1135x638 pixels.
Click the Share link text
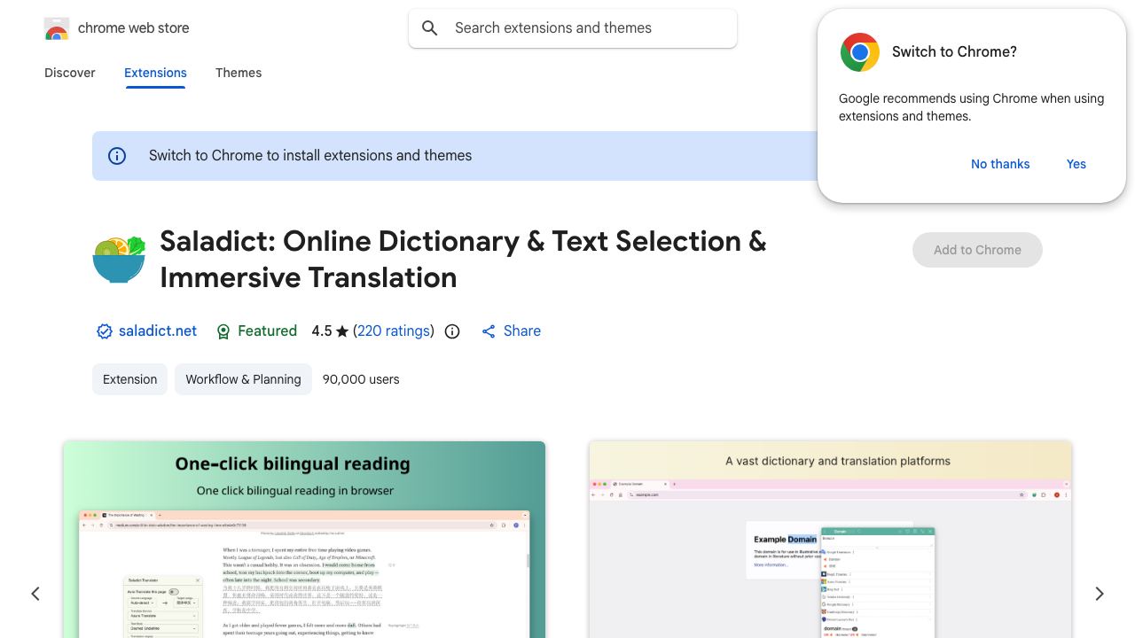tap(522, 331)
